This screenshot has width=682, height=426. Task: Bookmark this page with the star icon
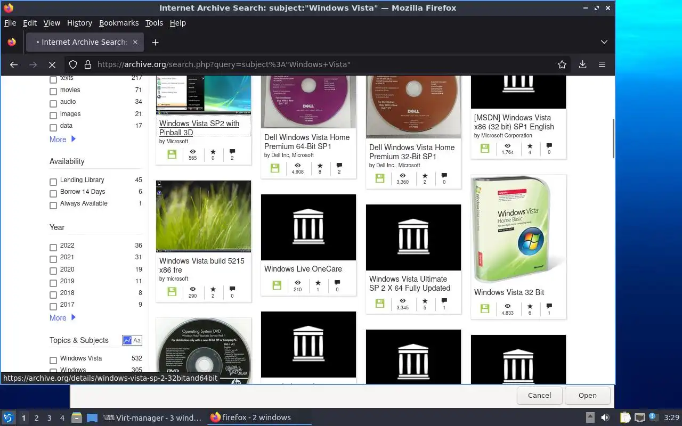[562, 64]
